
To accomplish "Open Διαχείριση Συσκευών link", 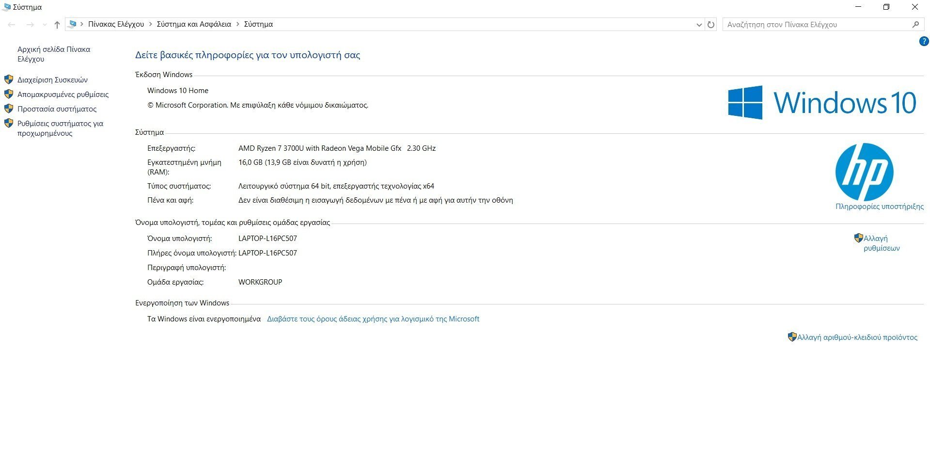I will point(52,80).
